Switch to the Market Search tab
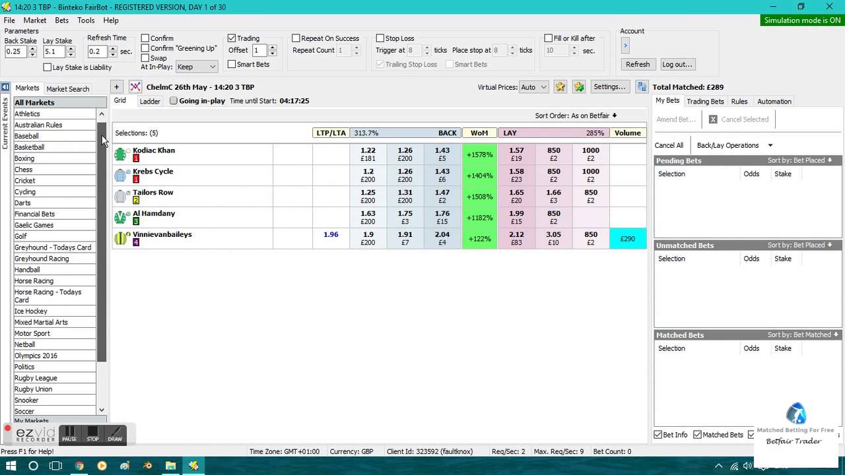 tap(67, 89)
